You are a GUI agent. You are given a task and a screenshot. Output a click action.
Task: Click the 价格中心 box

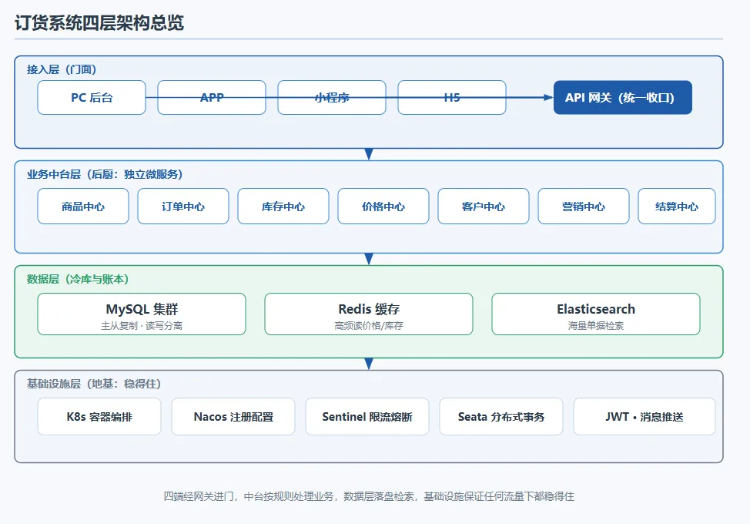pos(383,207)
